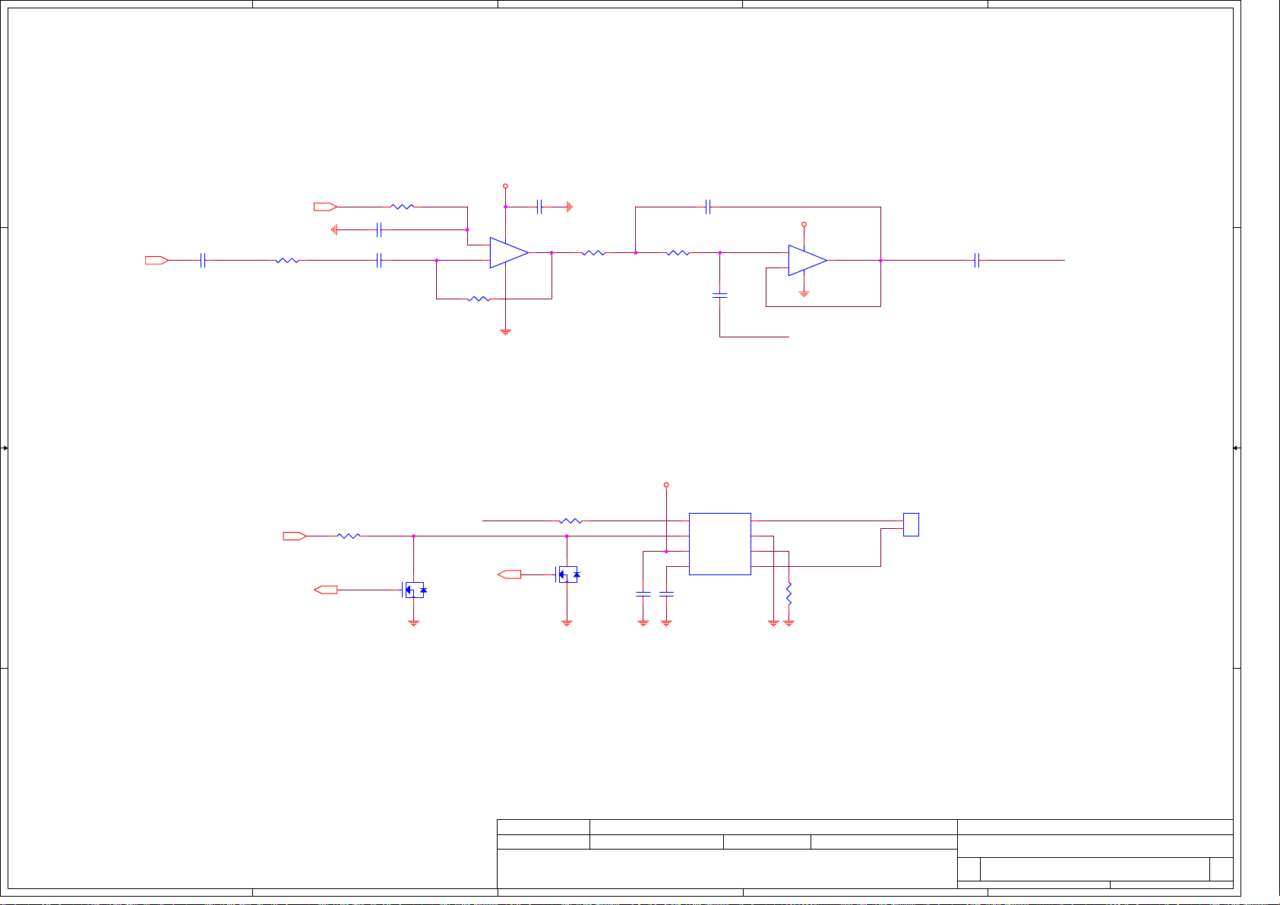
Task: Select the power circle above the IC block
Action: click(666, 485)
